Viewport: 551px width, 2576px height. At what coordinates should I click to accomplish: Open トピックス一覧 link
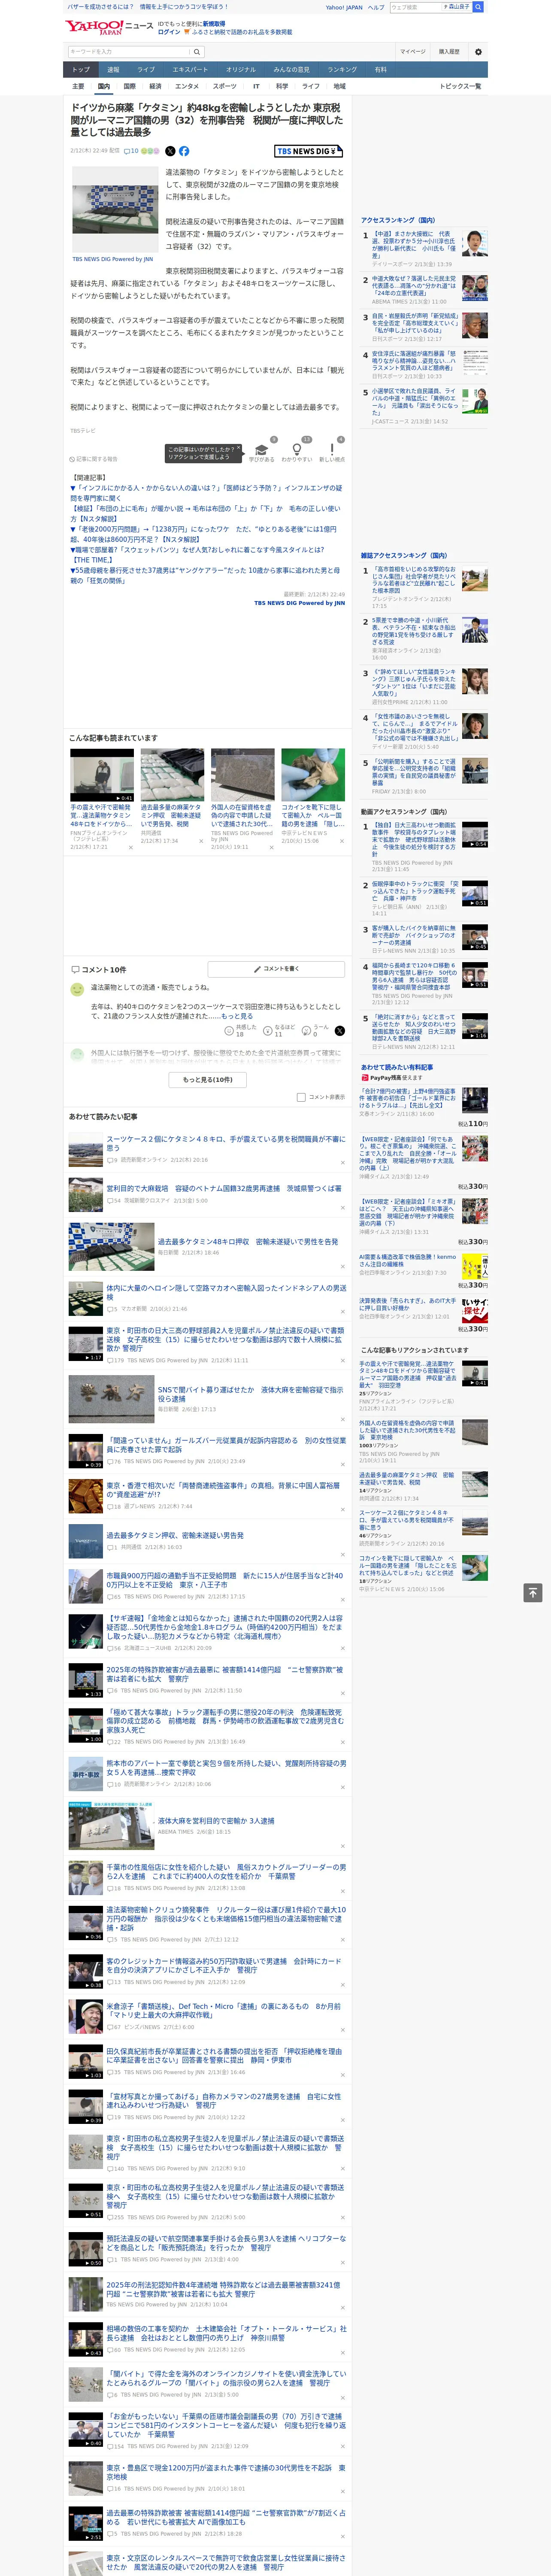pos(460,86)
